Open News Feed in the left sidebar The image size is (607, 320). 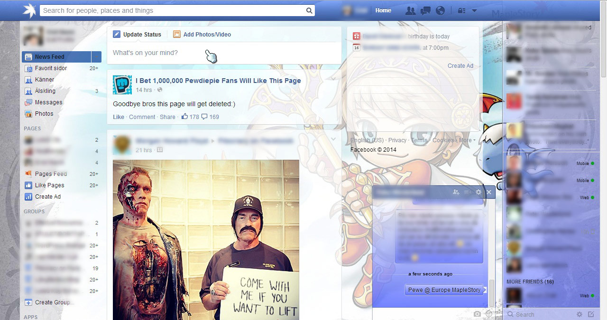(x=56, y=57)
